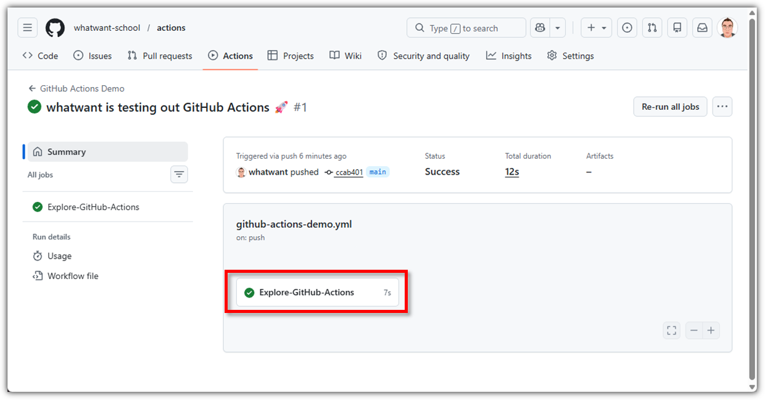This screenshot has height=400, width=765.
Task: Open the Settings tab
Action: [570, 56]
